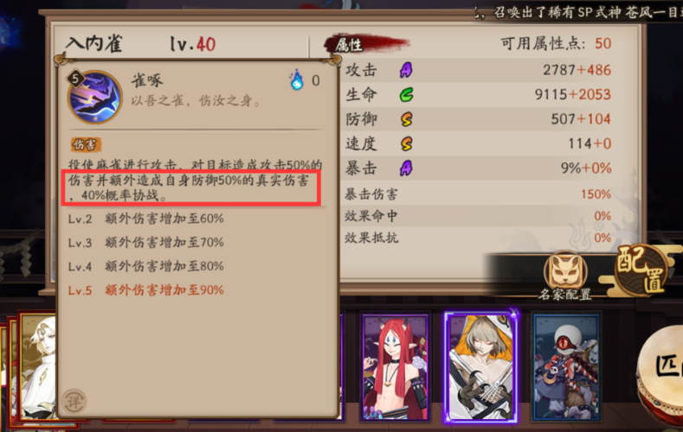
Task: Click the blue ghost fire cost icon
Action: pos(297,79)
